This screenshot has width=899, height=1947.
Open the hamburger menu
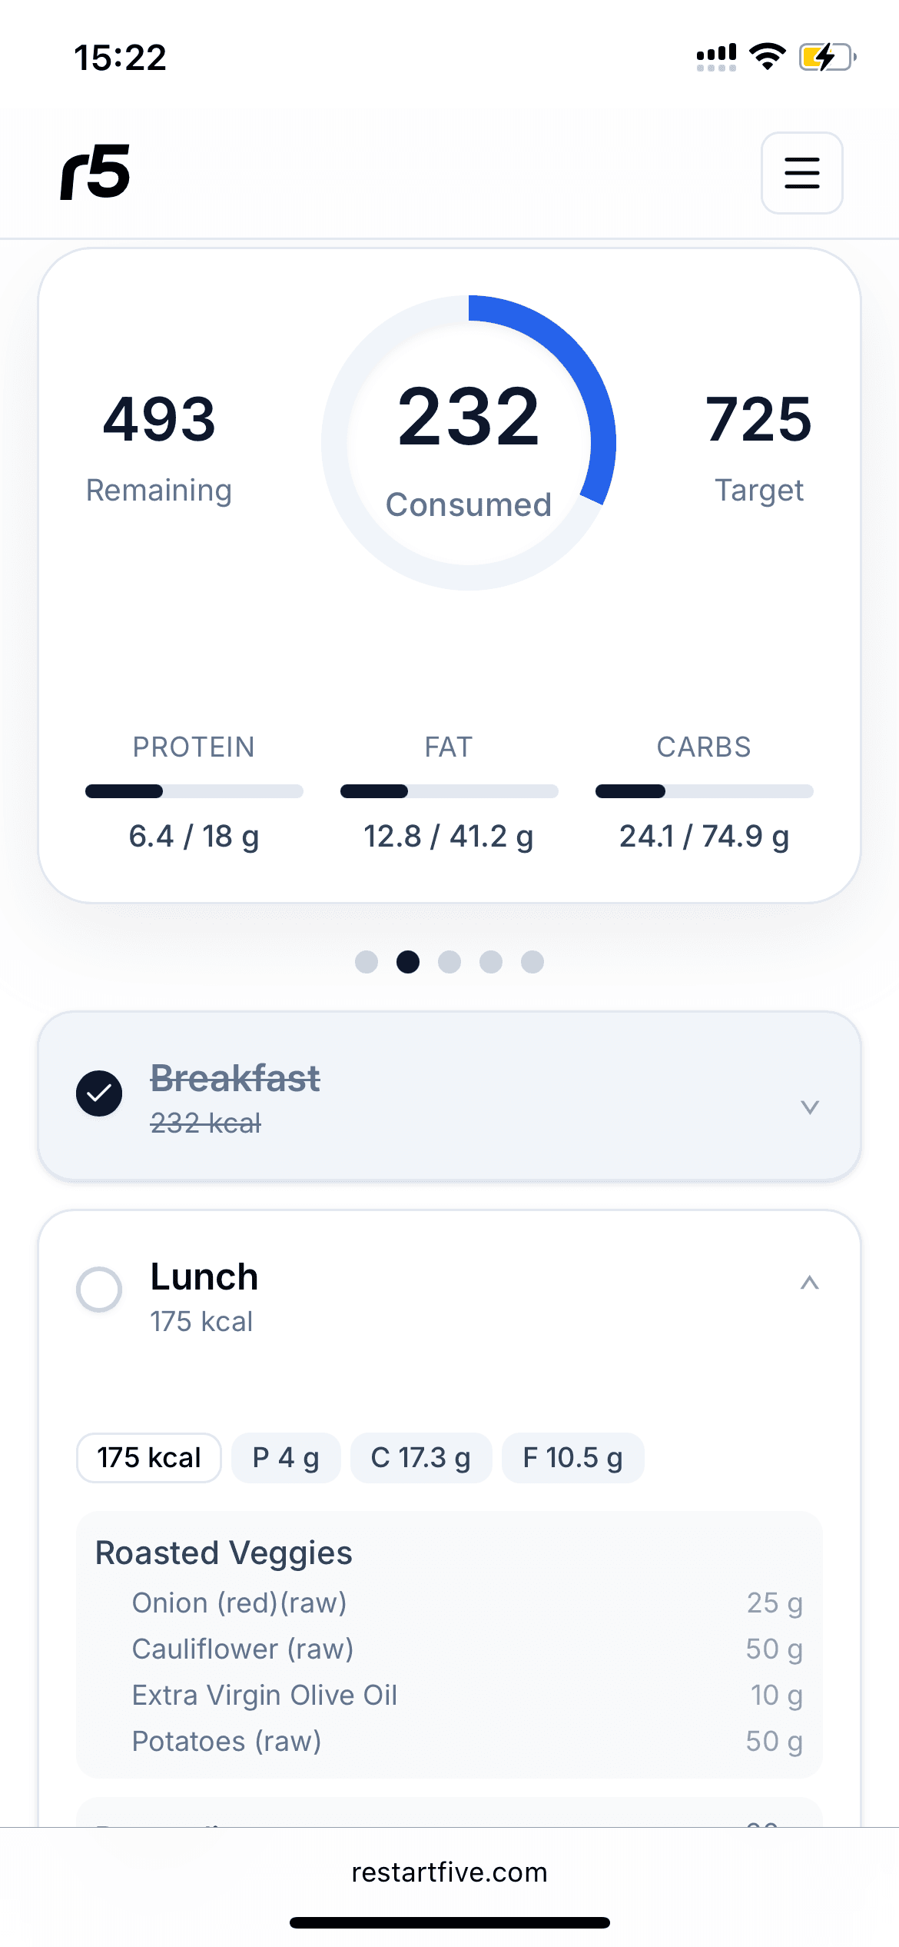point(801,173)
